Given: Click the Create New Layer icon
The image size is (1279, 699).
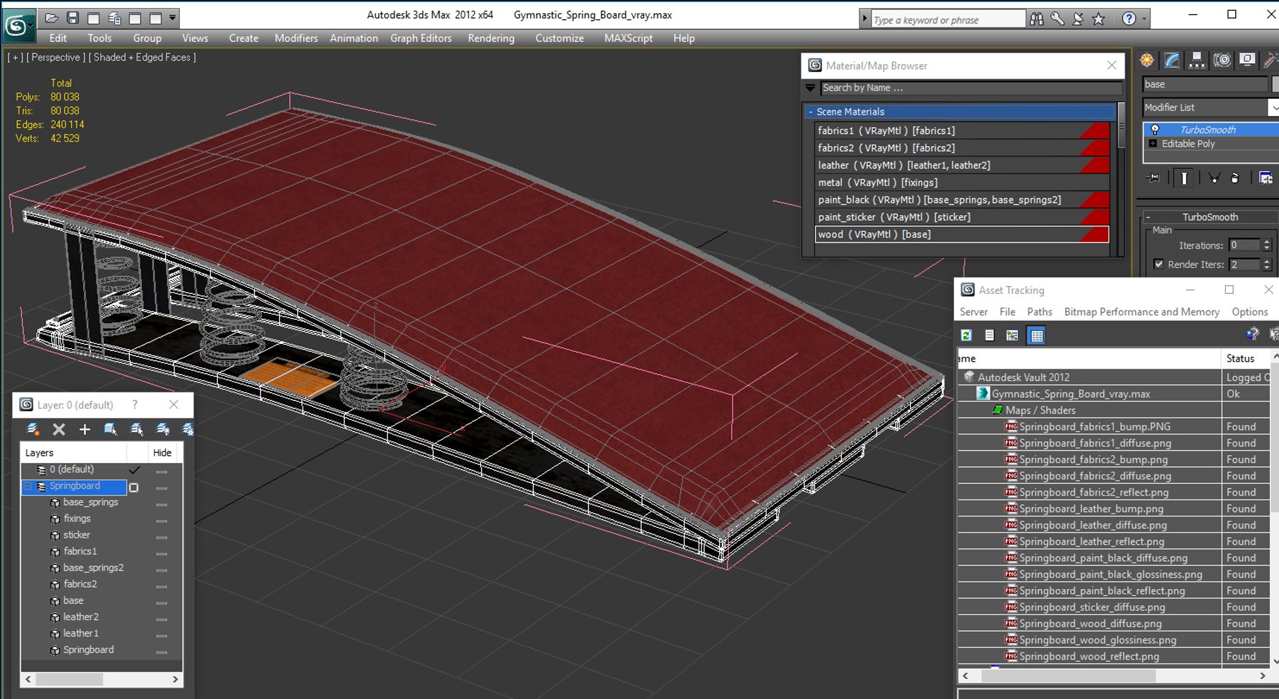Looking at the screenshot, I should pos(32,429).
